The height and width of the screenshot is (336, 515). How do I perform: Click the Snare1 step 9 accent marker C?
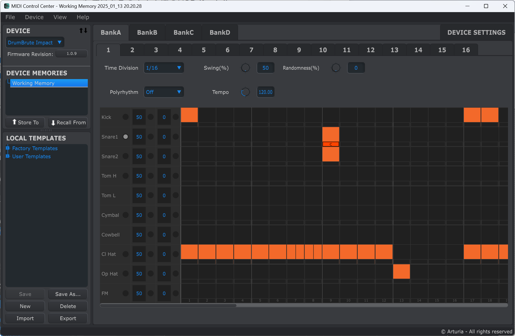tap(331, 144)
